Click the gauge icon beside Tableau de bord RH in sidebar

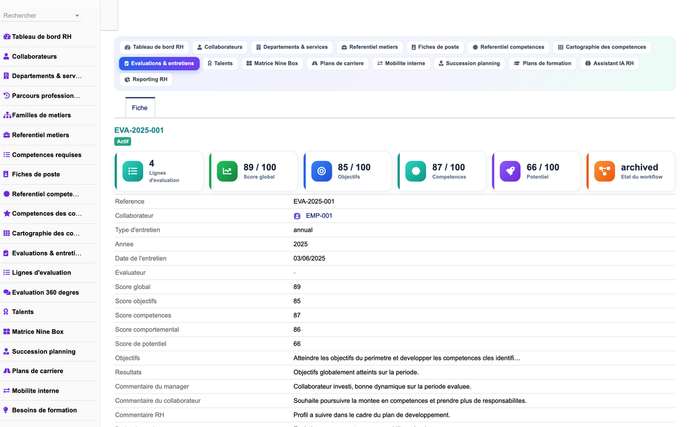coord(7,37)
